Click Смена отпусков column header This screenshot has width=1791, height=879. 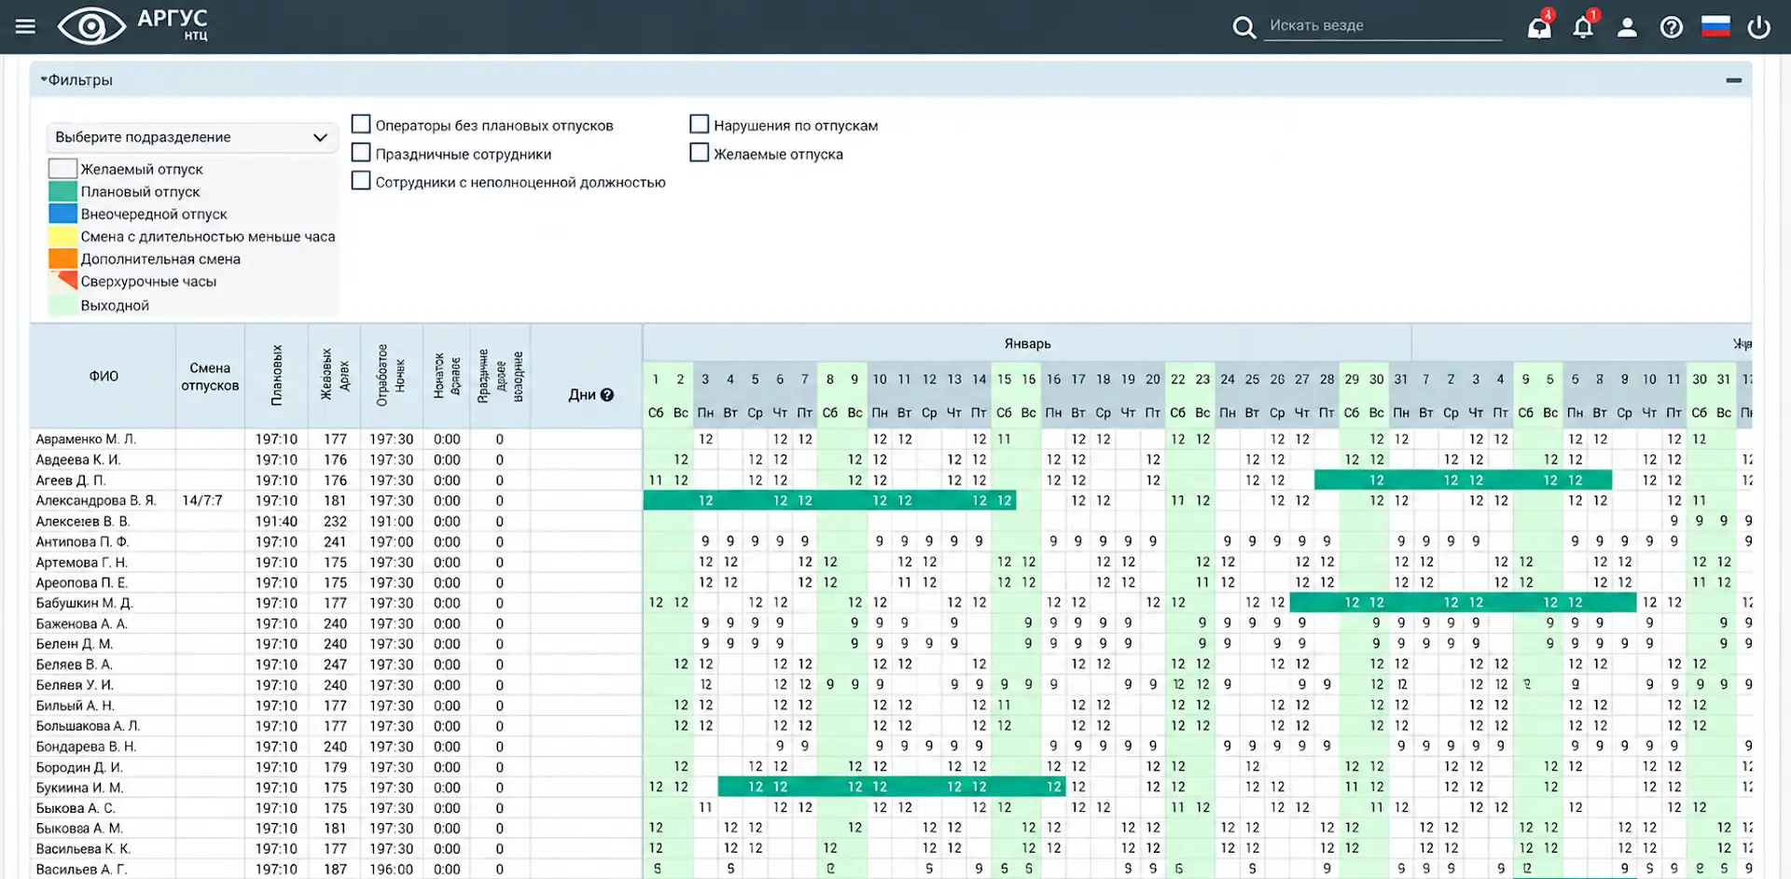point(210,376)
